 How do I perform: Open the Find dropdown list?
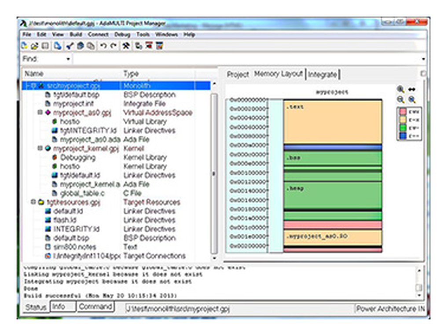[68, 58]
